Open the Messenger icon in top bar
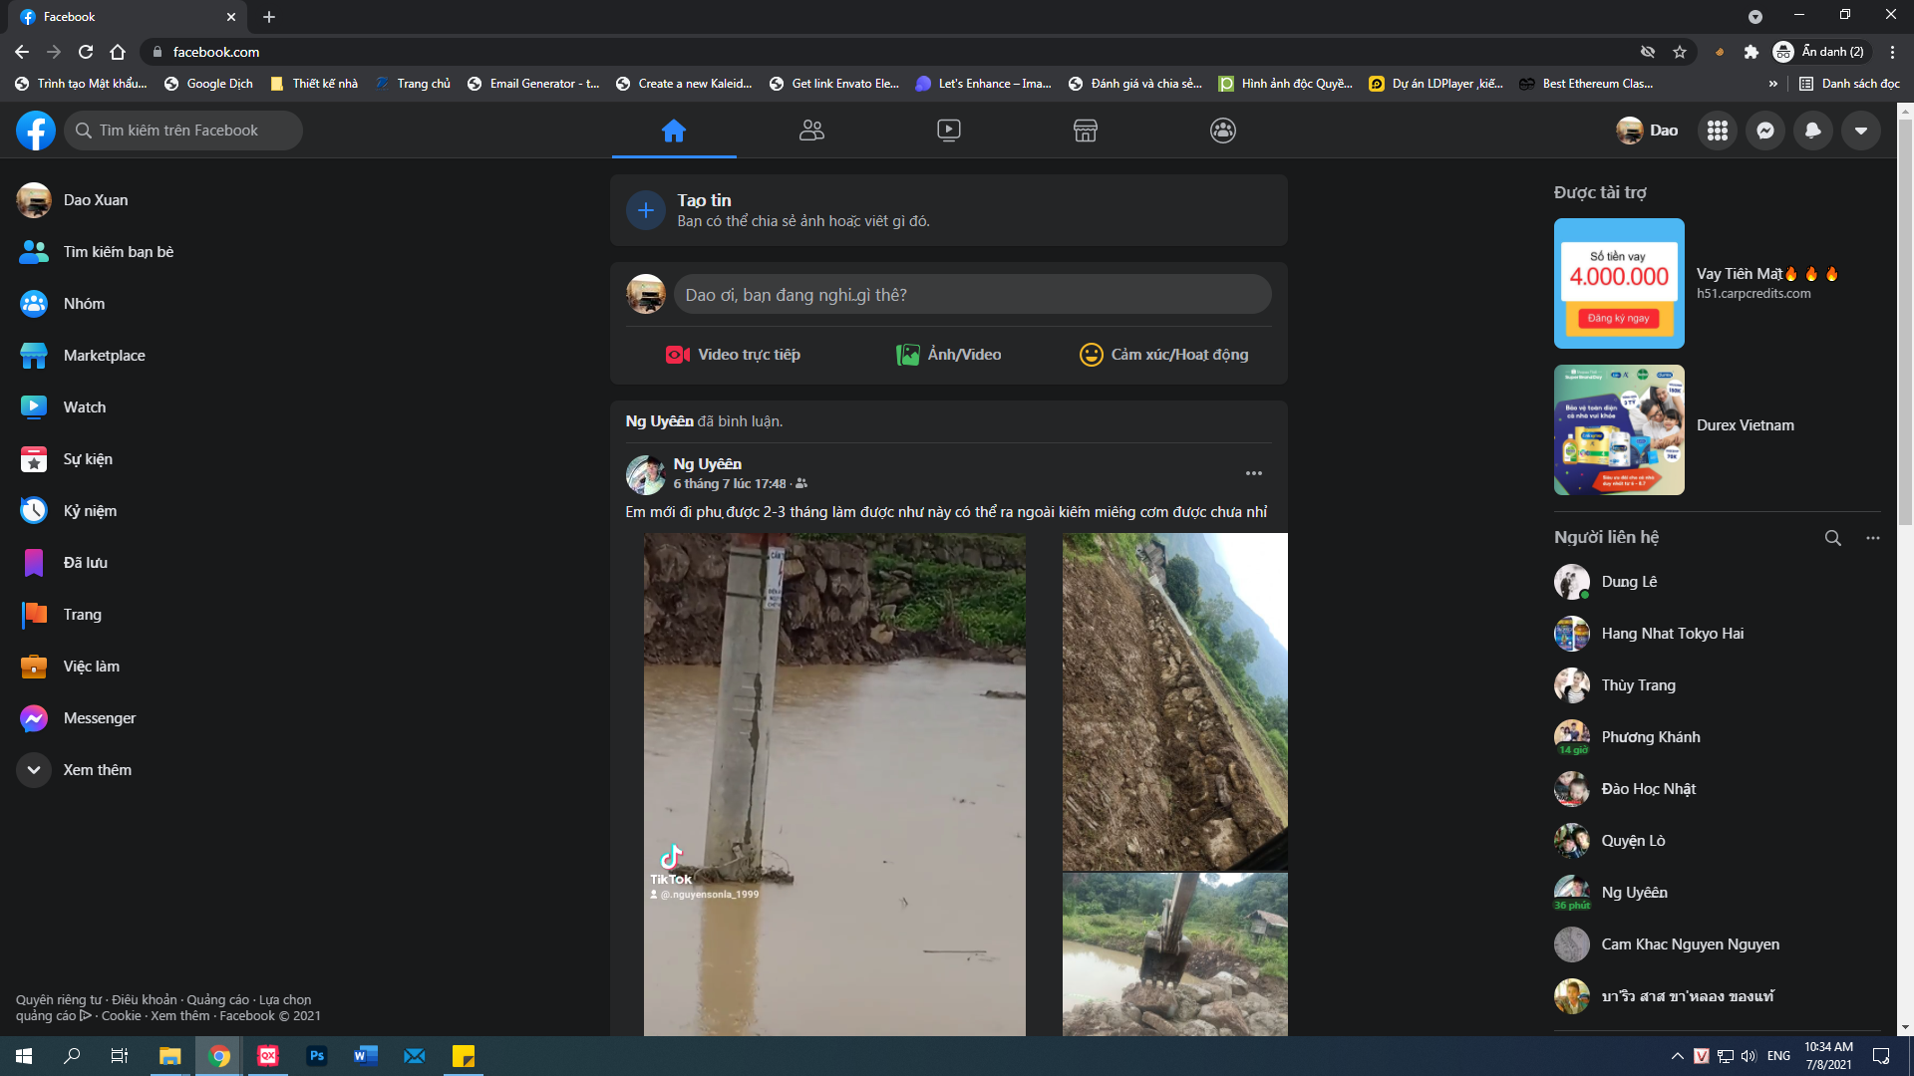1914x1076 pixels. tap(1764, 131)
